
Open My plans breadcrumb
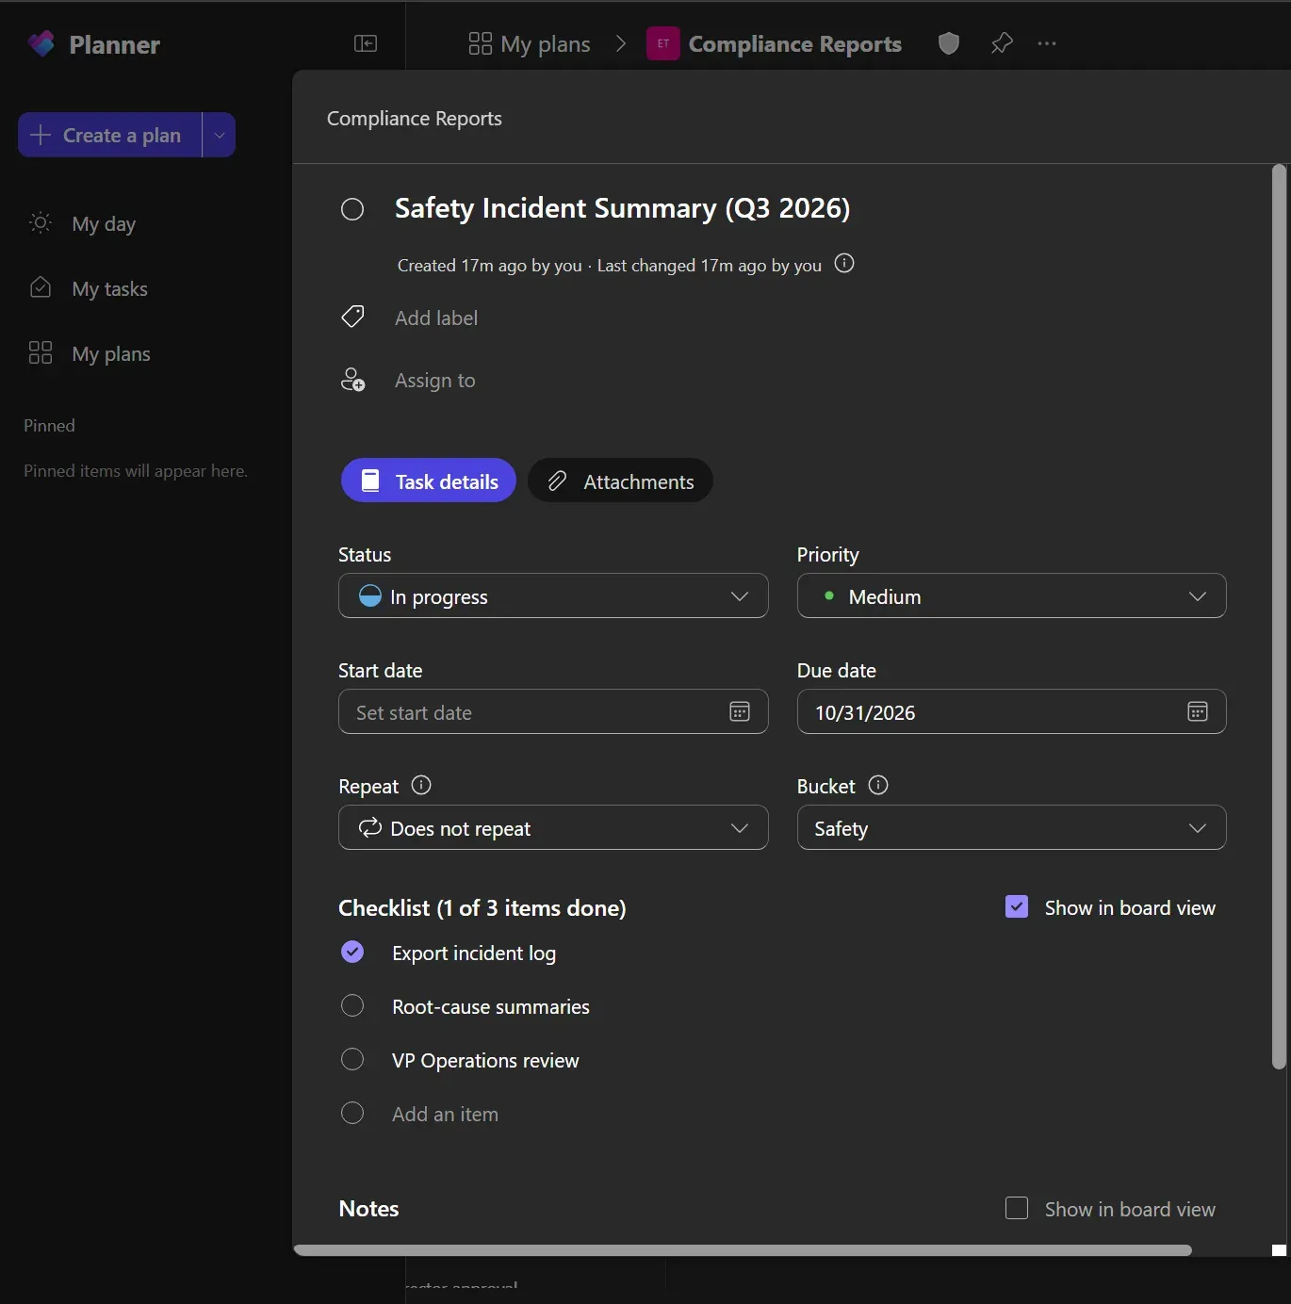pos(530,43)
